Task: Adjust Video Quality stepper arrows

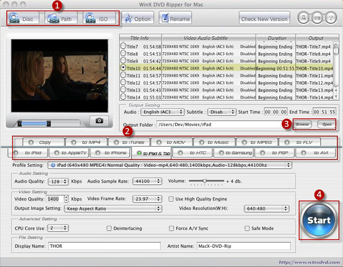Action: tap(66, 199)
